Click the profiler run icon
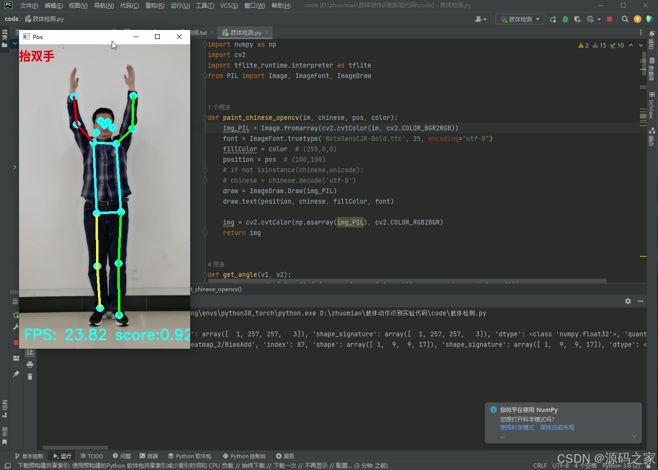The width and height of the screenshot is (658, 470). pyautogui.click(x=590, y=19)
